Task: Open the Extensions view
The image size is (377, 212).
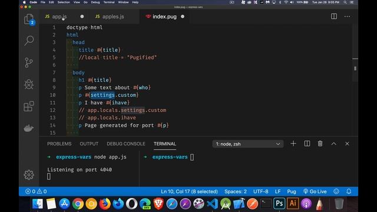Action: (x=29, y=106)
